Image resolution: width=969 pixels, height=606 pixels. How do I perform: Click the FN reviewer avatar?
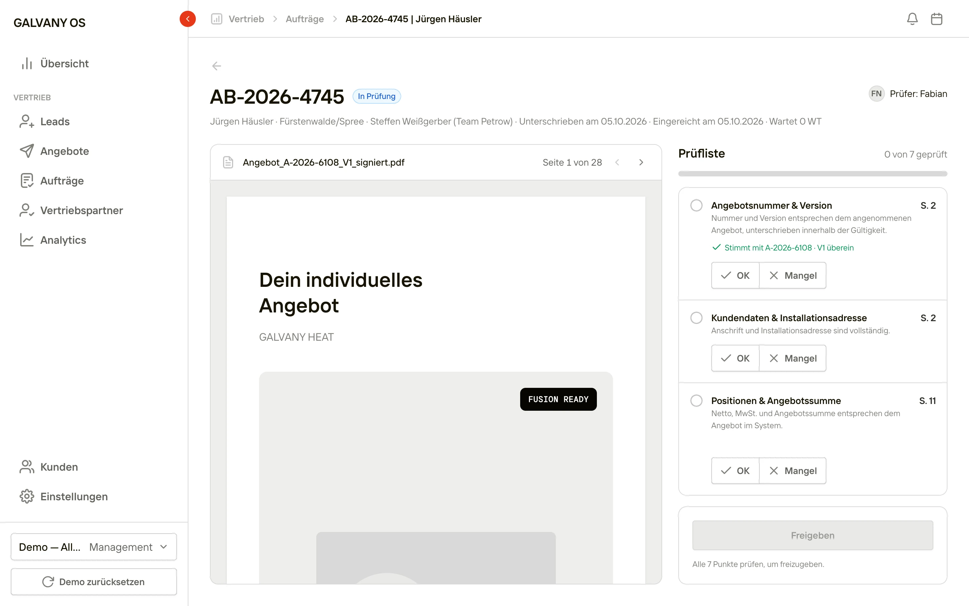click(876, 94)
